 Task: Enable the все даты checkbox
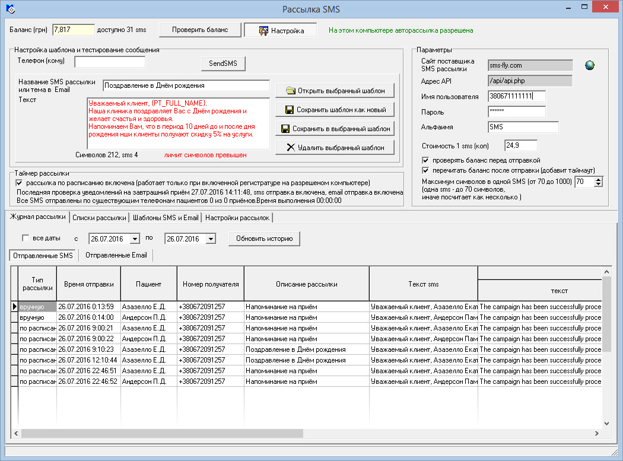point(26,239)
